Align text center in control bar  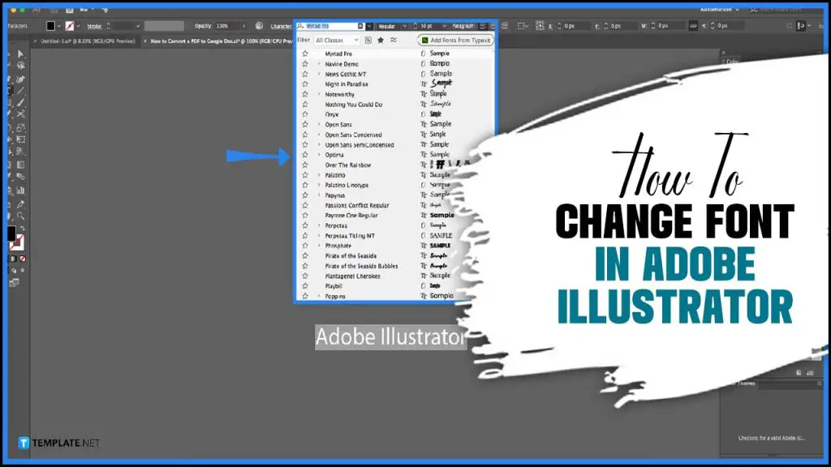point(493,26)
